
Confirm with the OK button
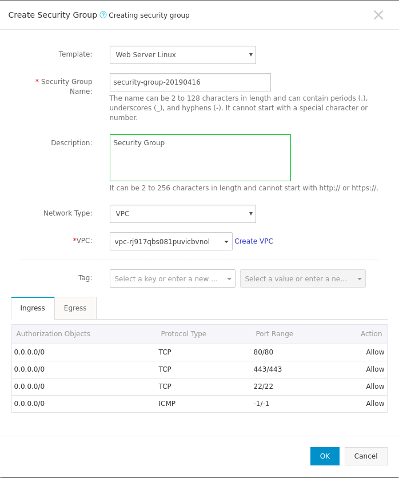(x=324, y=456)
